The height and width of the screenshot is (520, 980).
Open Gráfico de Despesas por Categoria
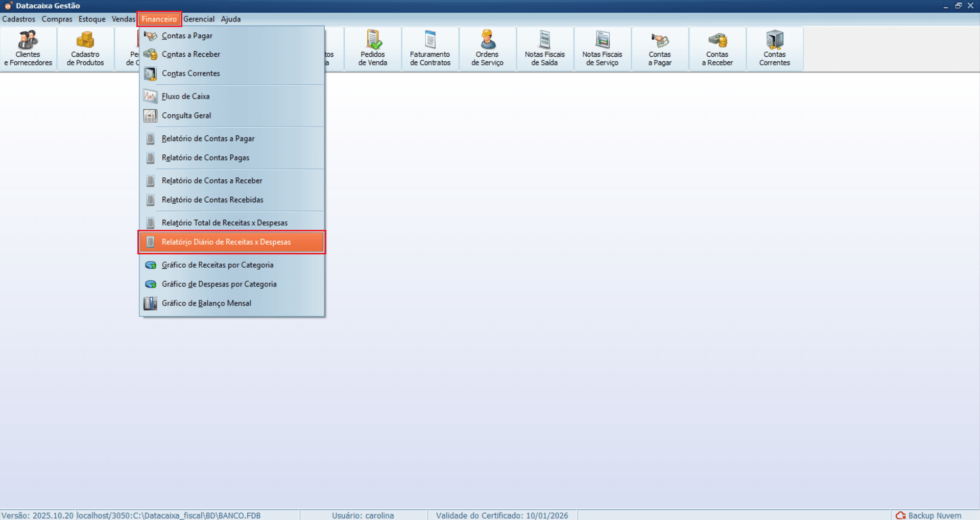[219, 285]
